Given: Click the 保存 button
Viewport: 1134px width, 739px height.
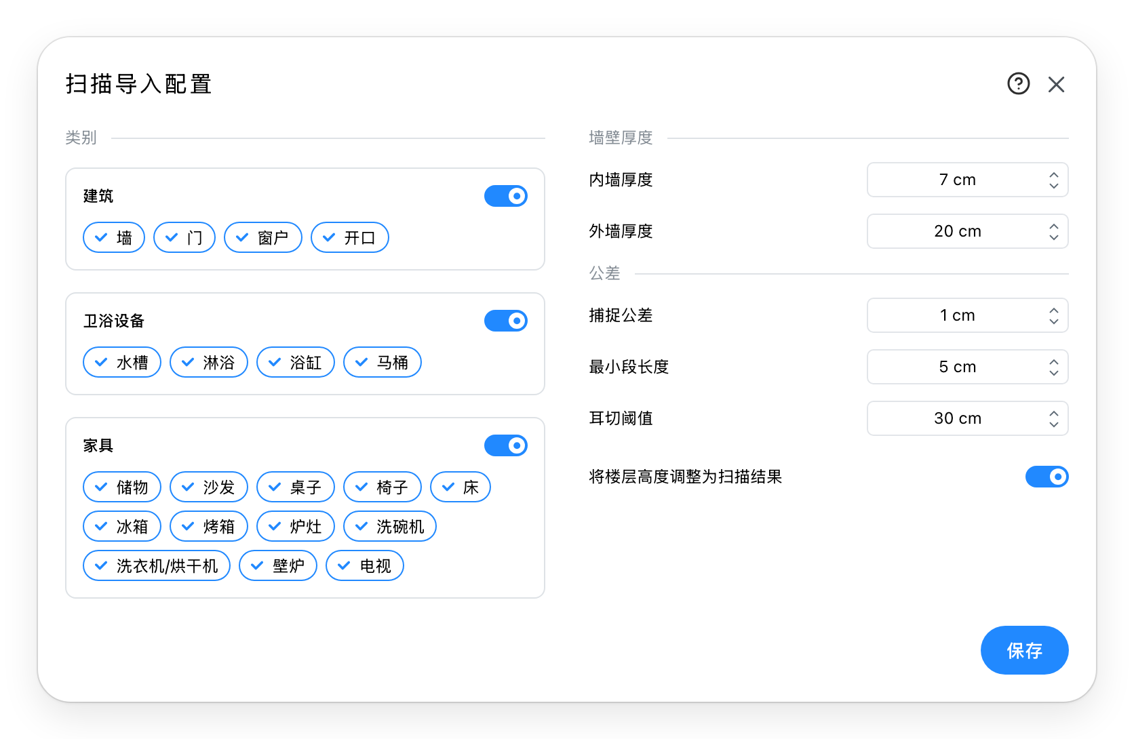Looking at the screenshot, I should [1024, 650].
